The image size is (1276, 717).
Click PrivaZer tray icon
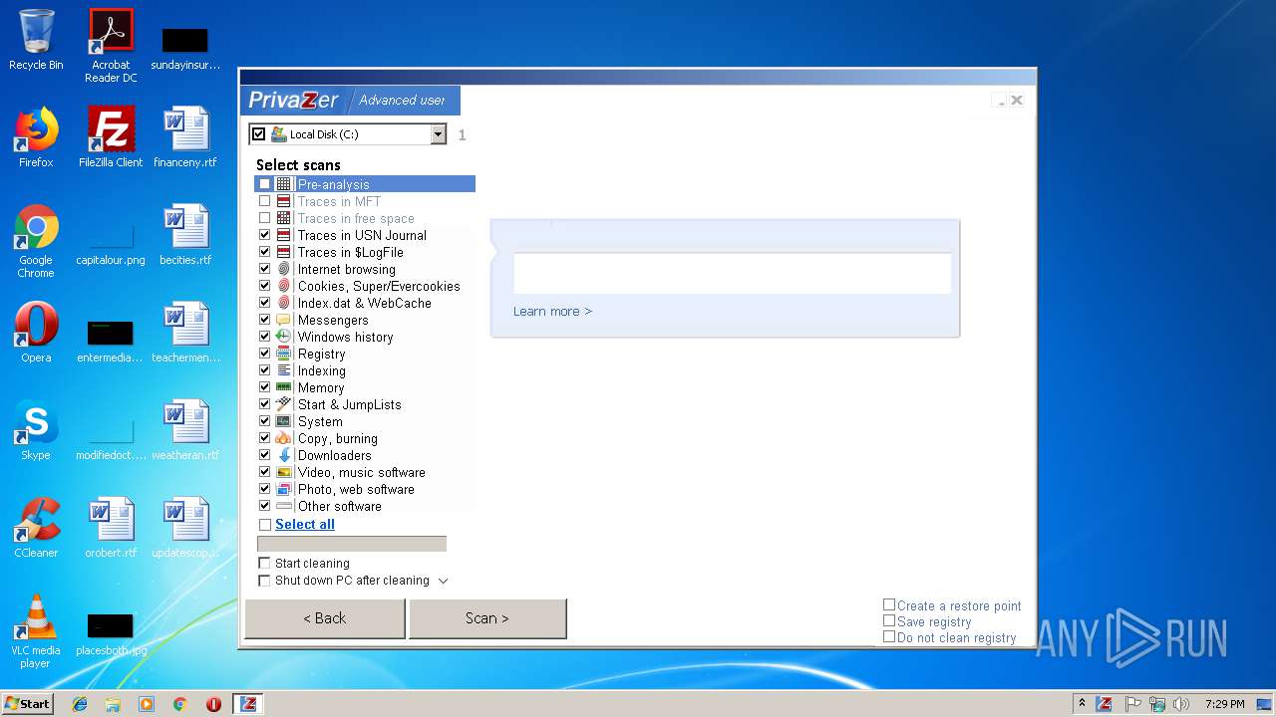pos(1105,704)
